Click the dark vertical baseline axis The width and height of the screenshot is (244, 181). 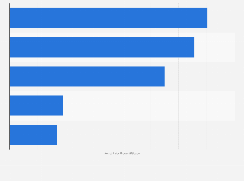tap(10, 76)
